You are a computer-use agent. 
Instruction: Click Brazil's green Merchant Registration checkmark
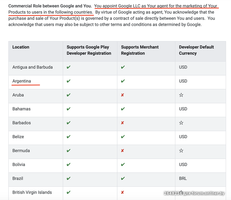(123, 178)
